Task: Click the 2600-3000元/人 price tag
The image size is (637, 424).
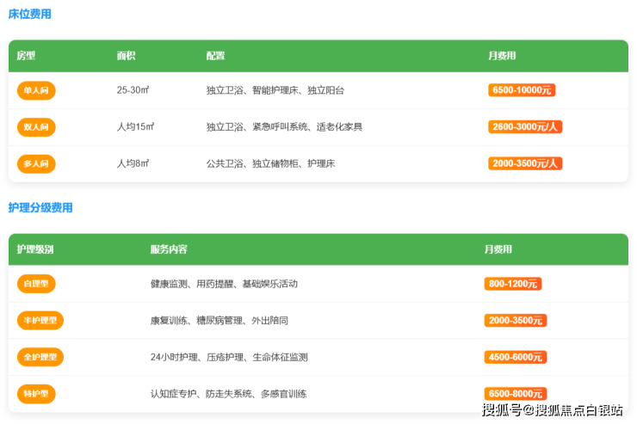Action: (x=525, y=127)
